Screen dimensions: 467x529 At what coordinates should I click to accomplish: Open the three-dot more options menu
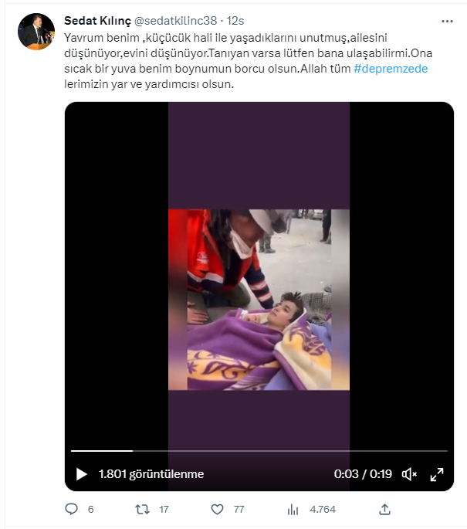(447, 22)
